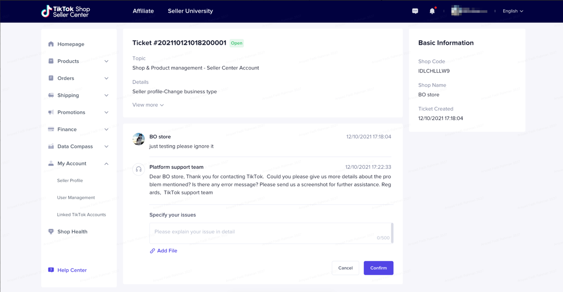Click the paperclip icon beside Add File
The height and width of the screenshot is (292, 563).
pos(153,251)
